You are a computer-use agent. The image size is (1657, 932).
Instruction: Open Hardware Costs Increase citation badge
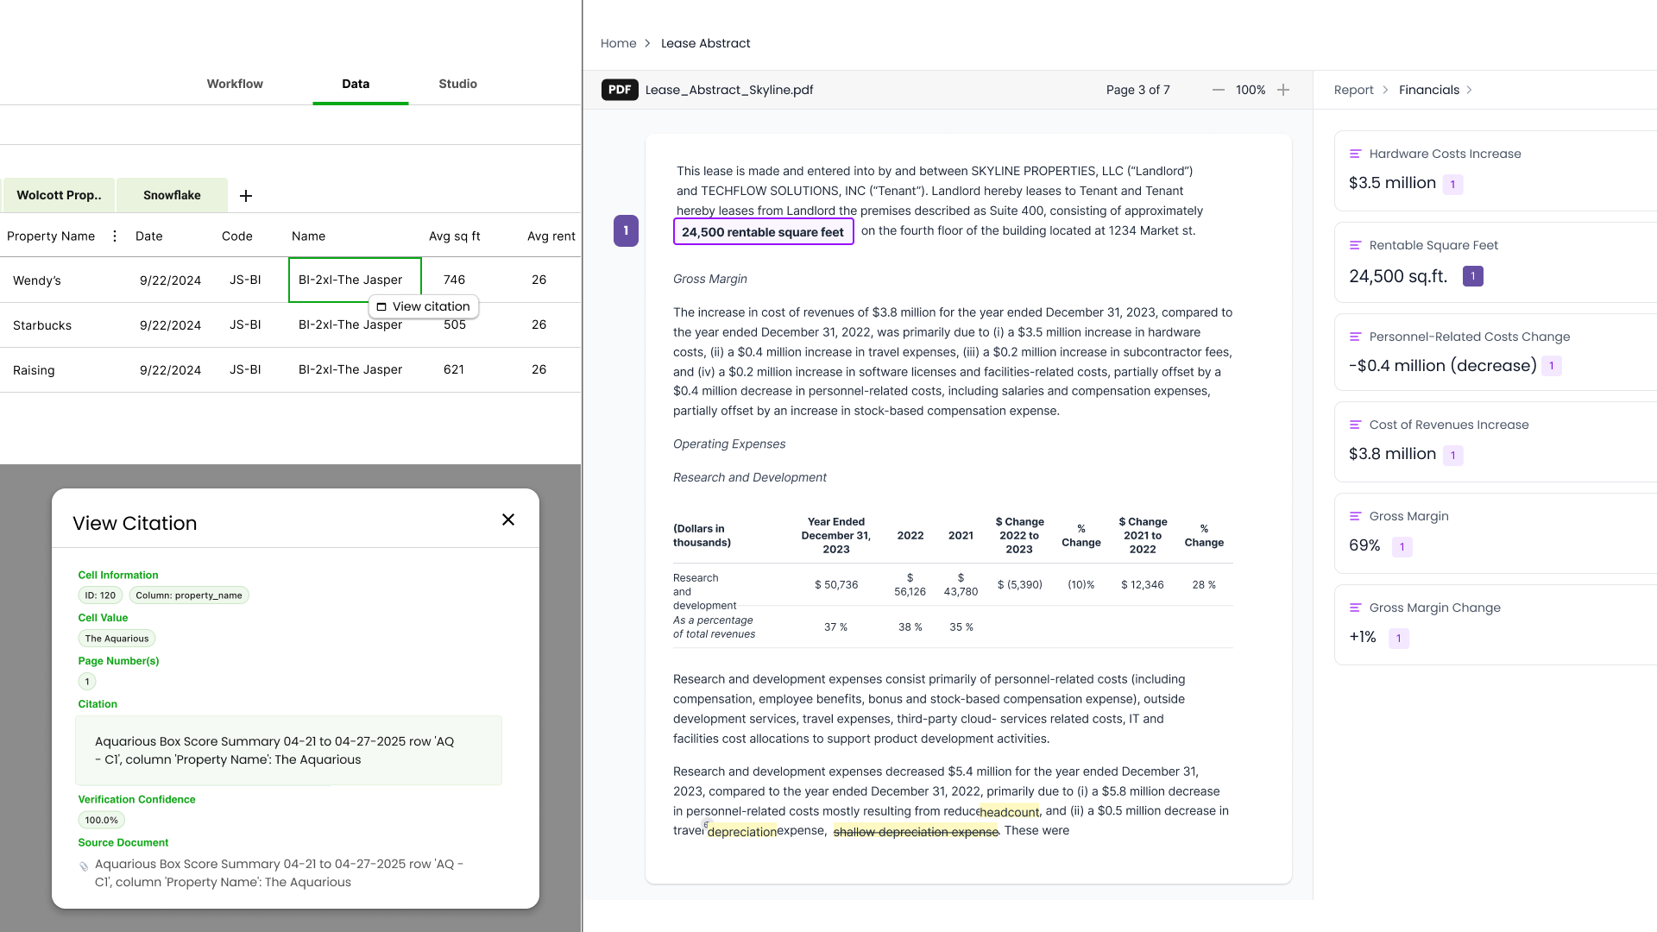pos(1452,185)
